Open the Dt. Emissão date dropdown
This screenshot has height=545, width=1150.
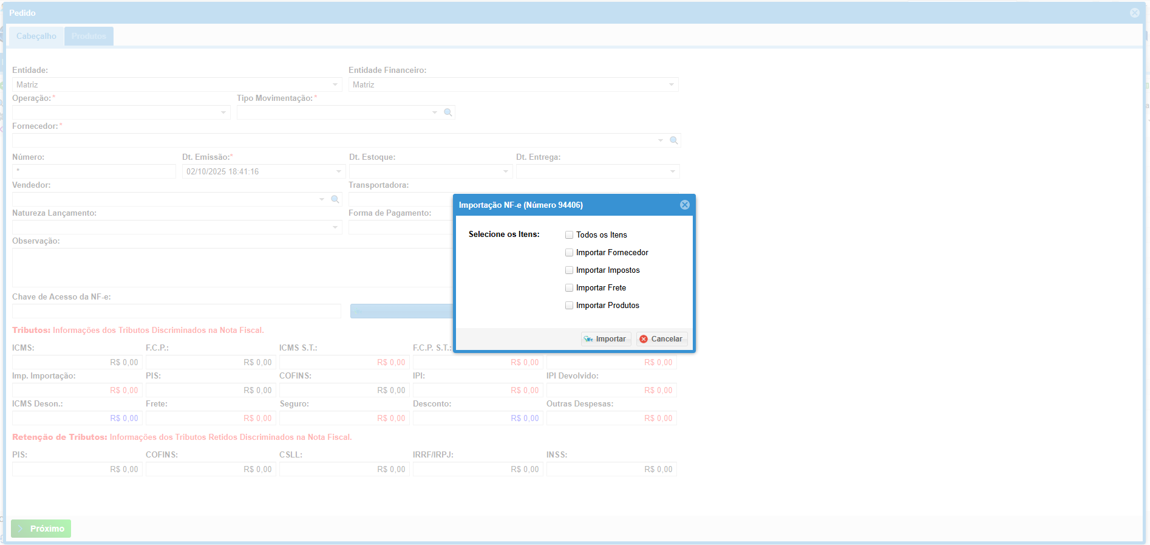pos(339,171)
